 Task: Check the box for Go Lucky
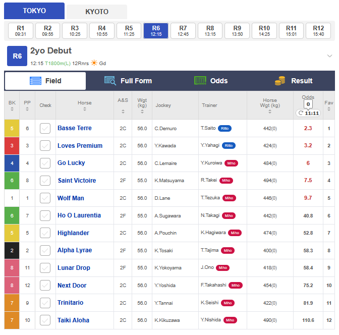pyautogui.click(x=45, y=163)
